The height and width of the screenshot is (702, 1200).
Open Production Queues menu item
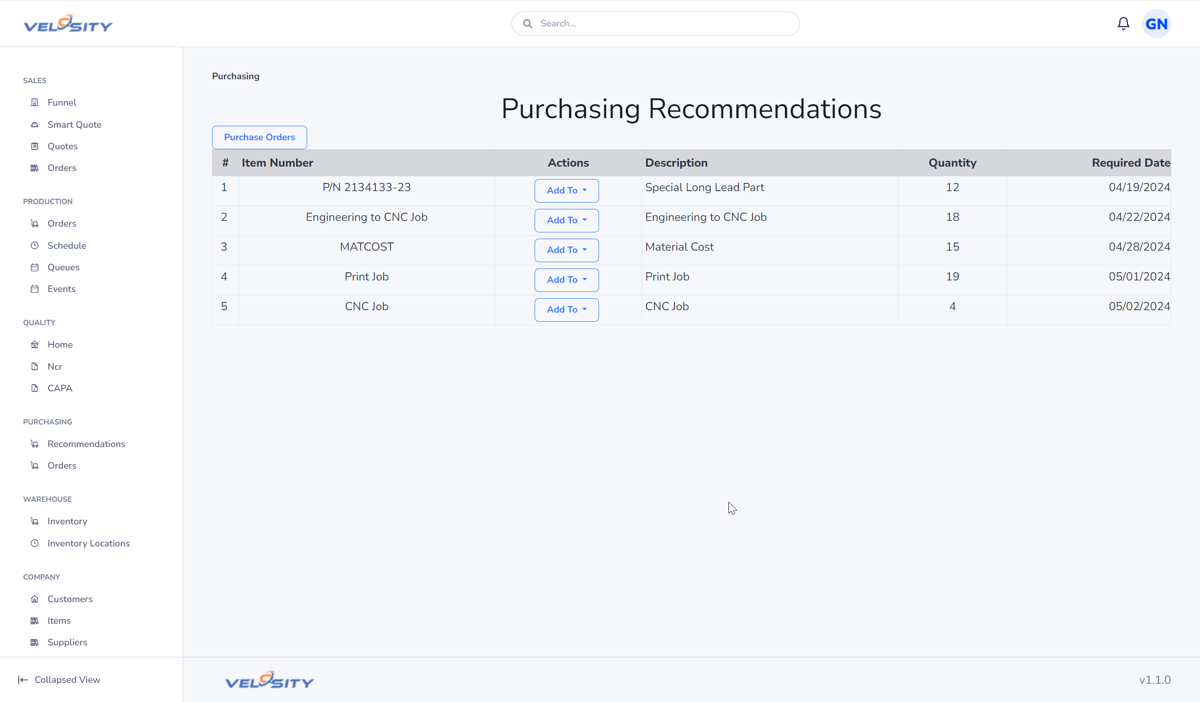[63, 266]
